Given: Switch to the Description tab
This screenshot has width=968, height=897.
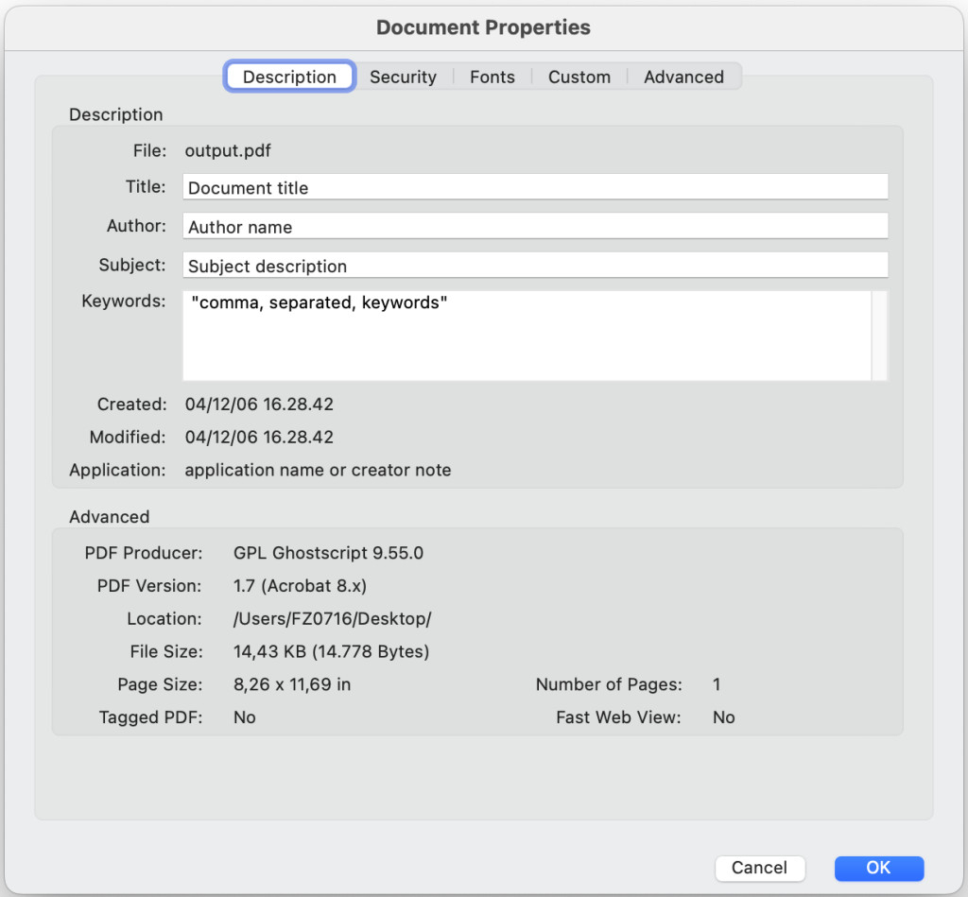Looking at the screenshot, I should pos(289,77).
